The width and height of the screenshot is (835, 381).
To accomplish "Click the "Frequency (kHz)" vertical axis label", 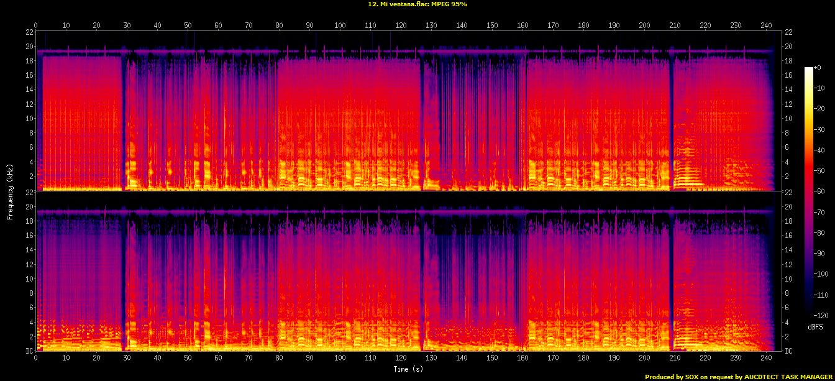I will pyautogui.click(x=10, y=191).
